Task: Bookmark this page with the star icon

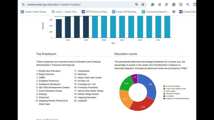Action: coord(143,4)
